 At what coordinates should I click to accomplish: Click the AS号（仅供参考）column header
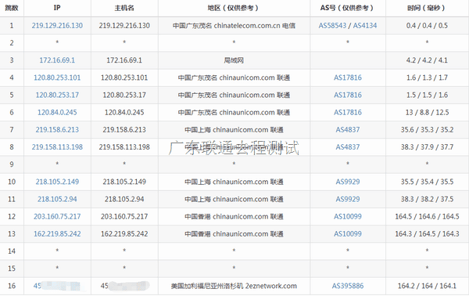pyautogui.click(x=348, y=8)
